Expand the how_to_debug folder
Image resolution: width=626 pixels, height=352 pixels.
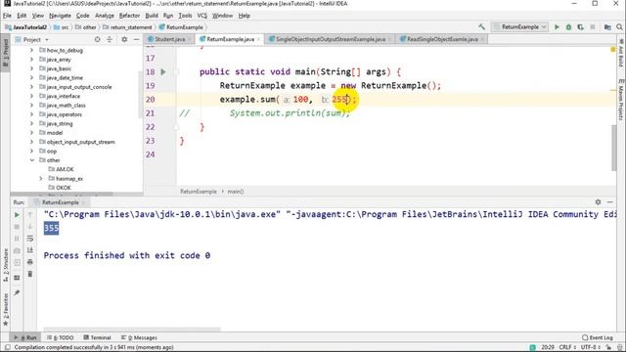point(31,50)
